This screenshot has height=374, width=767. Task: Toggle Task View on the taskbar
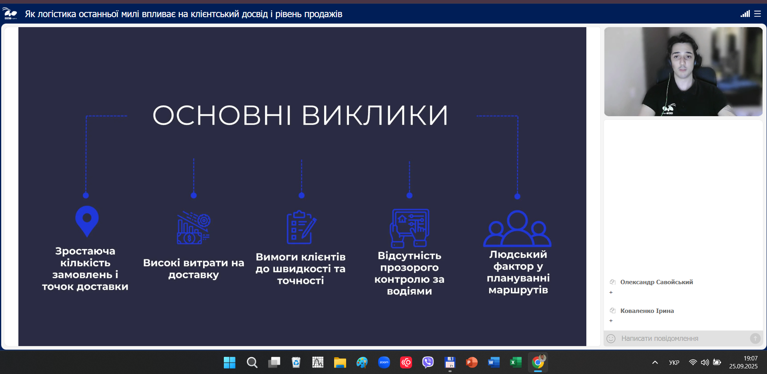[274, 362]
